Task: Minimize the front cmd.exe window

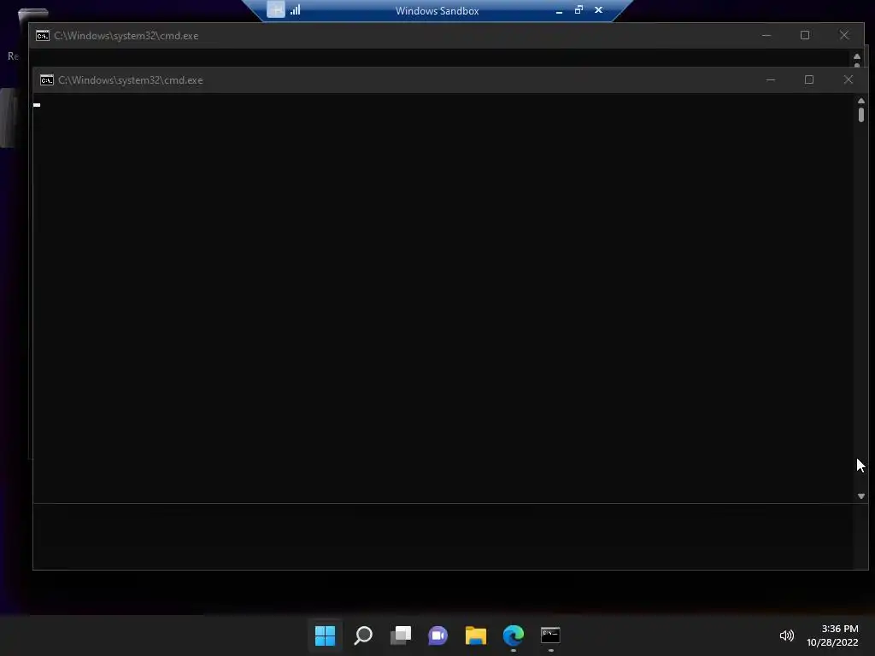Action: coord(771,79)
